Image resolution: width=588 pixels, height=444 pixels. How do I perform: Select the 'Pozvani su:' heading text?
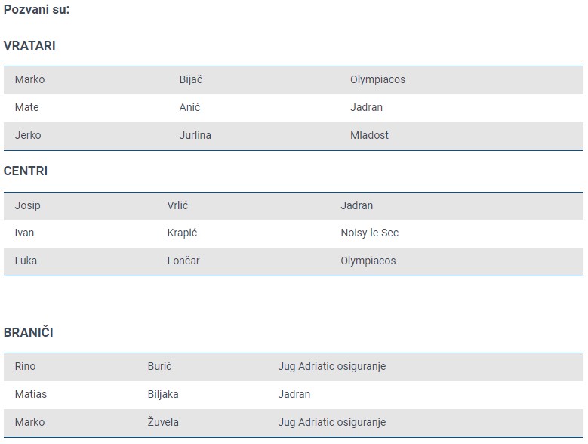click(x=36, y=9)
